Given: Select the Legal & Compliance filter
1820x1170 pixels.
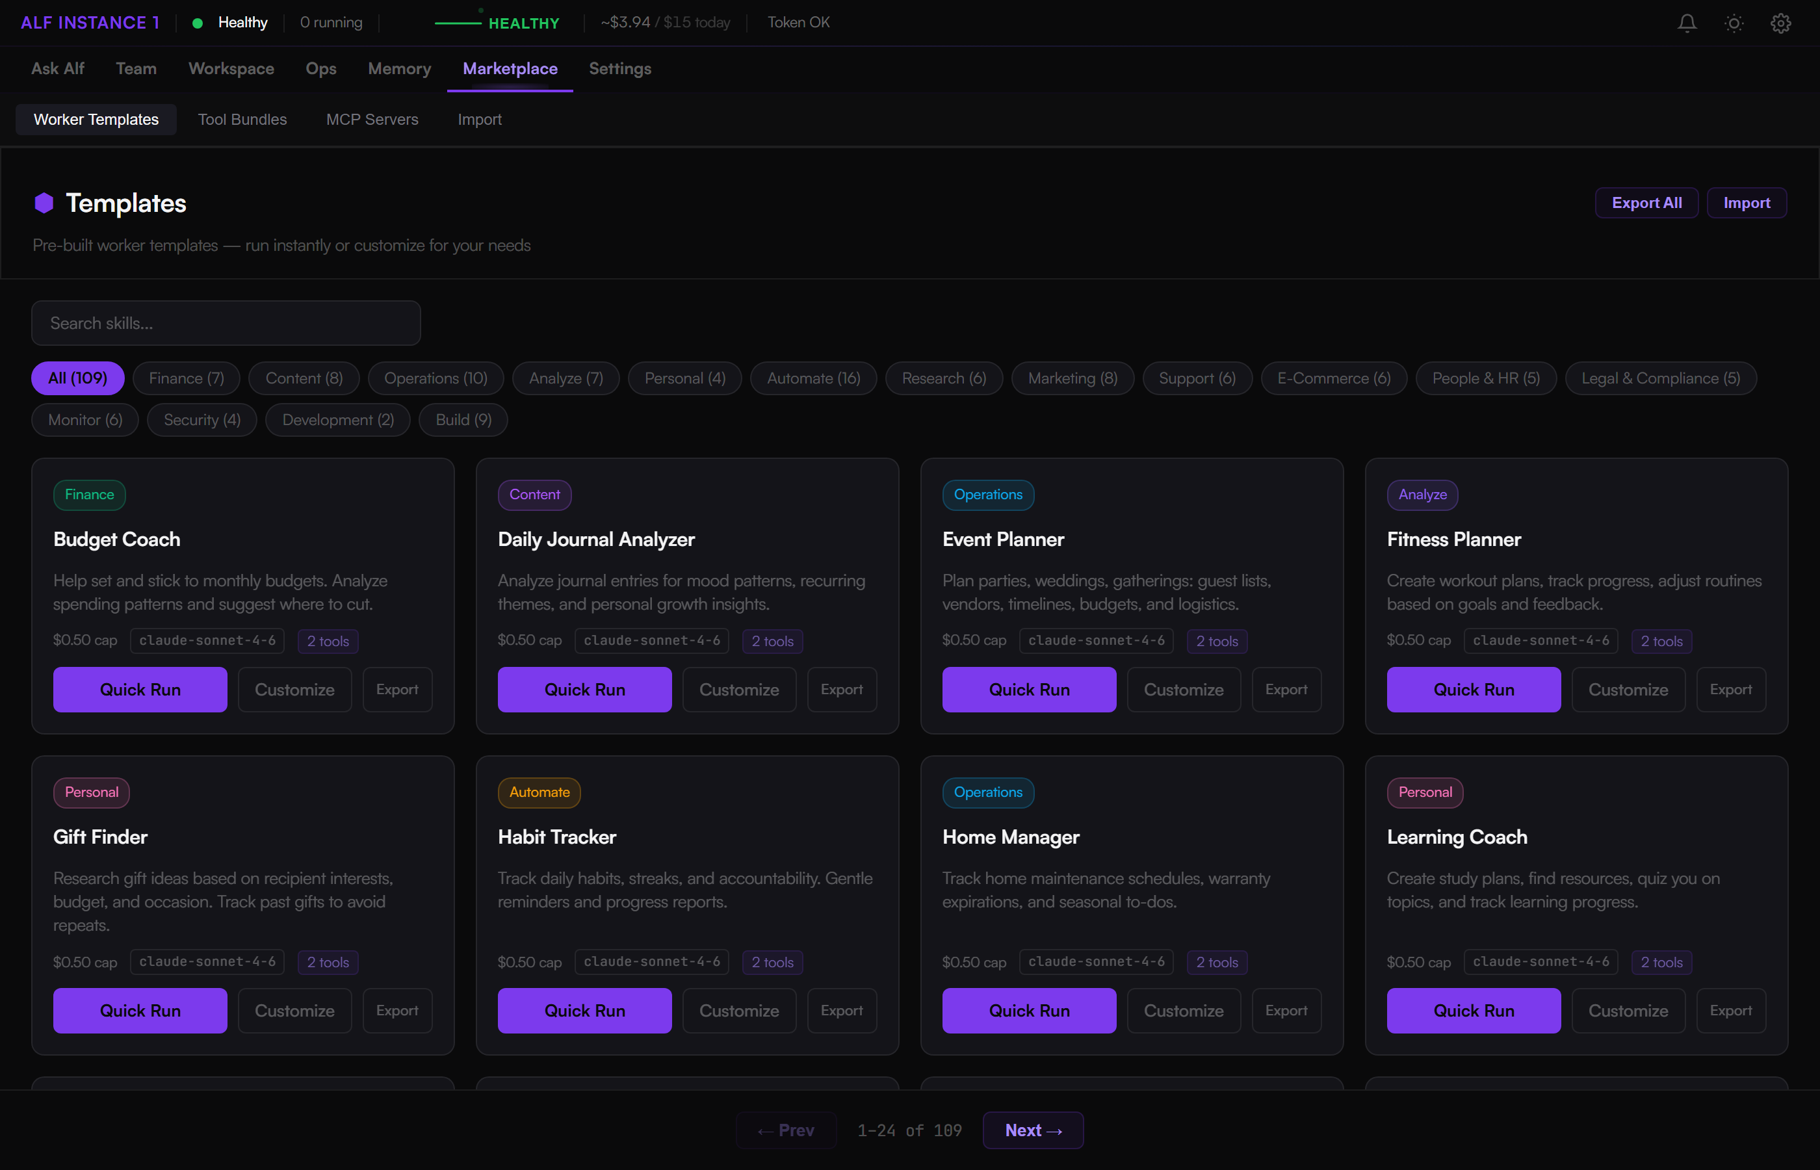Looking at the screenshot, I should pyautogui.click(x=1661, y=378).
